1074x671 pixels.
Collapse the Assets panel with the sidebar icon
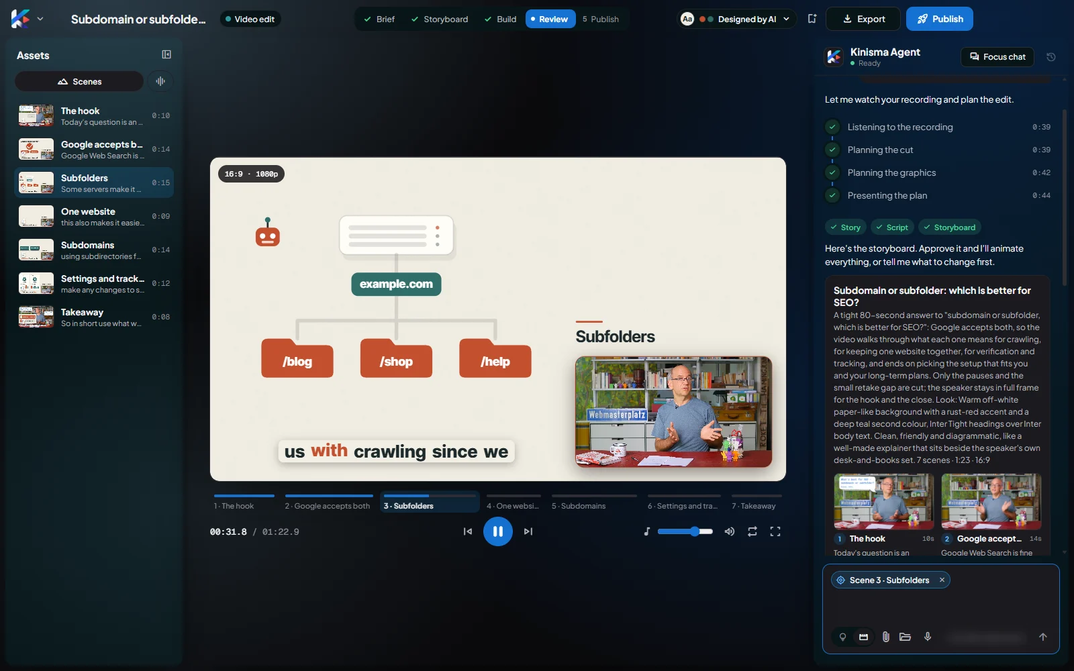click(166, 54)
